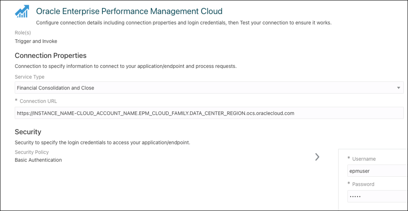Click the Connection URL label
Screen dimensions: 408x211
(x=38, y=101)
